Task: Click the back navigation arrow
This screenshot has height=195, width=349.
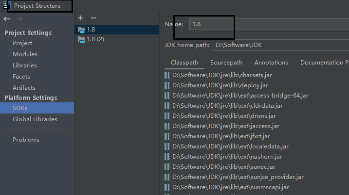Action: [x=7, y=19]
